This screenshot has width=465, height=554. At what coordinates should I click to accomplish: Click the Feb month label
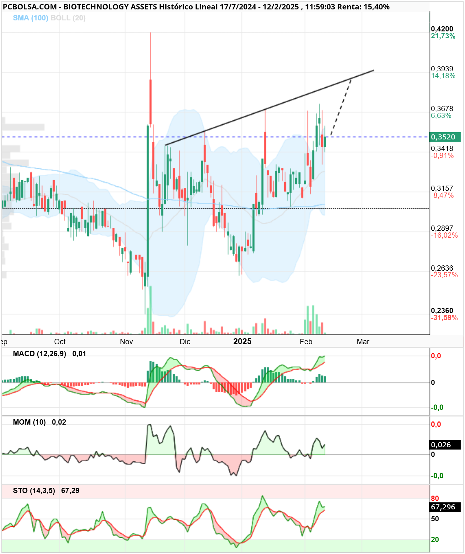pos(306,342)
